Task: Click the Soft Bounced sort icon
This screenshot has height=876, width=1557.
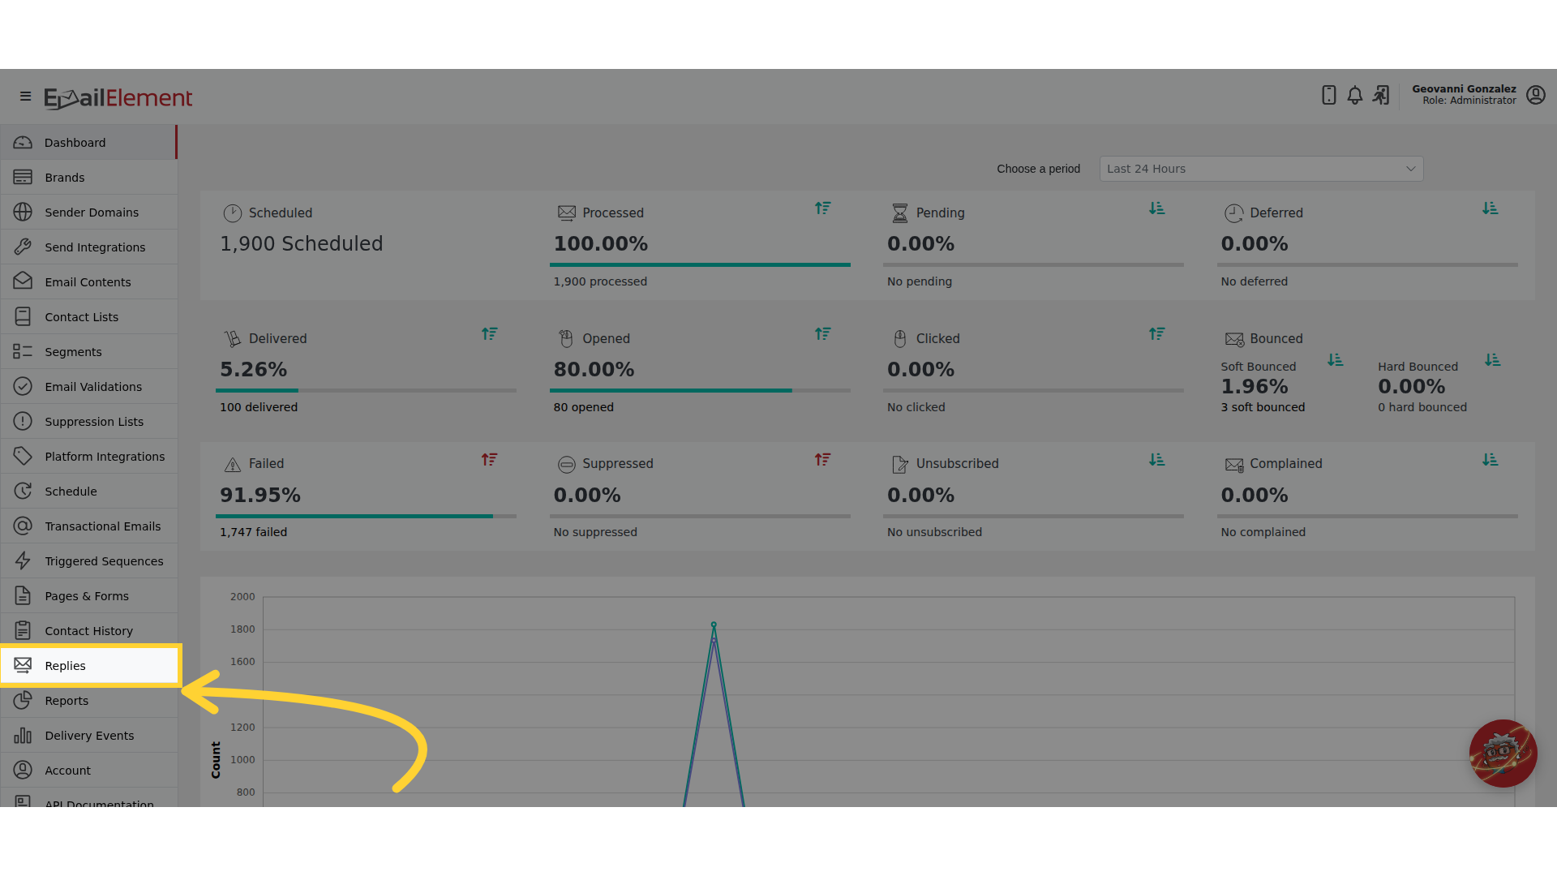Action: pos(1336,360)
